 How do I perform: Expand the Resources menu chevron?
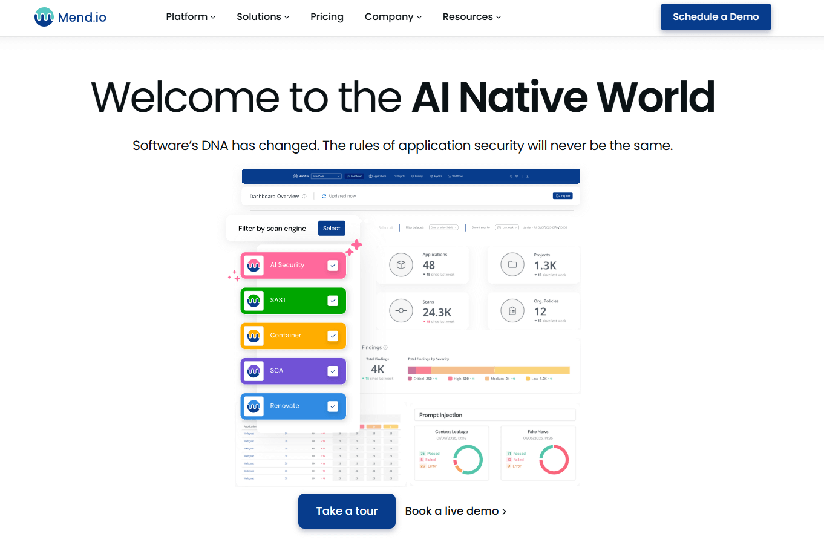(x=498, y=18)
